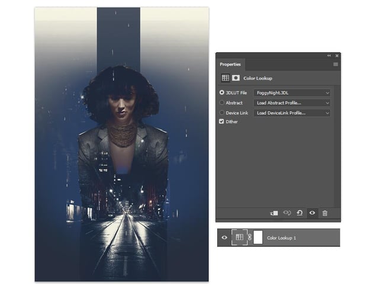Select the white layer mask thumbnail

pyautogui.click(x=258, y=237)
